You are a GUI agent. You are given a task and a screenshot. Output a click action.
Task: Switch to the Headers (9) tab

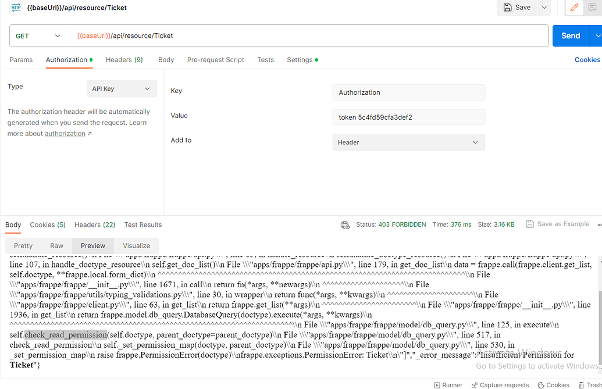(x=124, y=59)
